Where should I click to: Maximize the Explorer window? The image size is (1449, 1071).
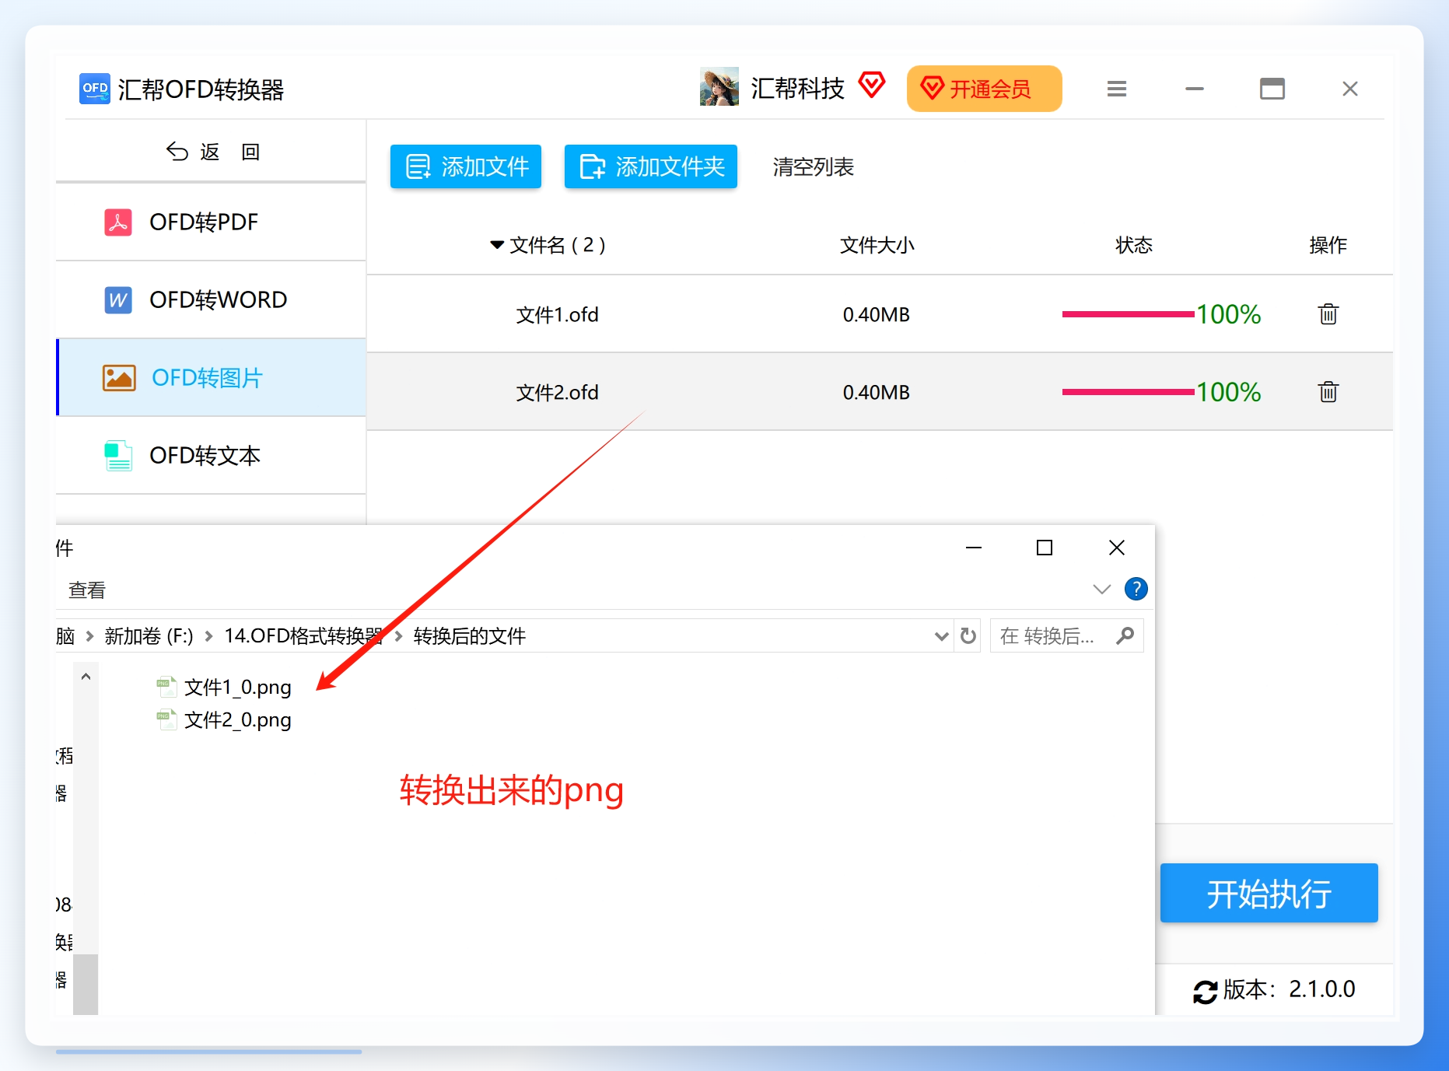(1045, 548)
